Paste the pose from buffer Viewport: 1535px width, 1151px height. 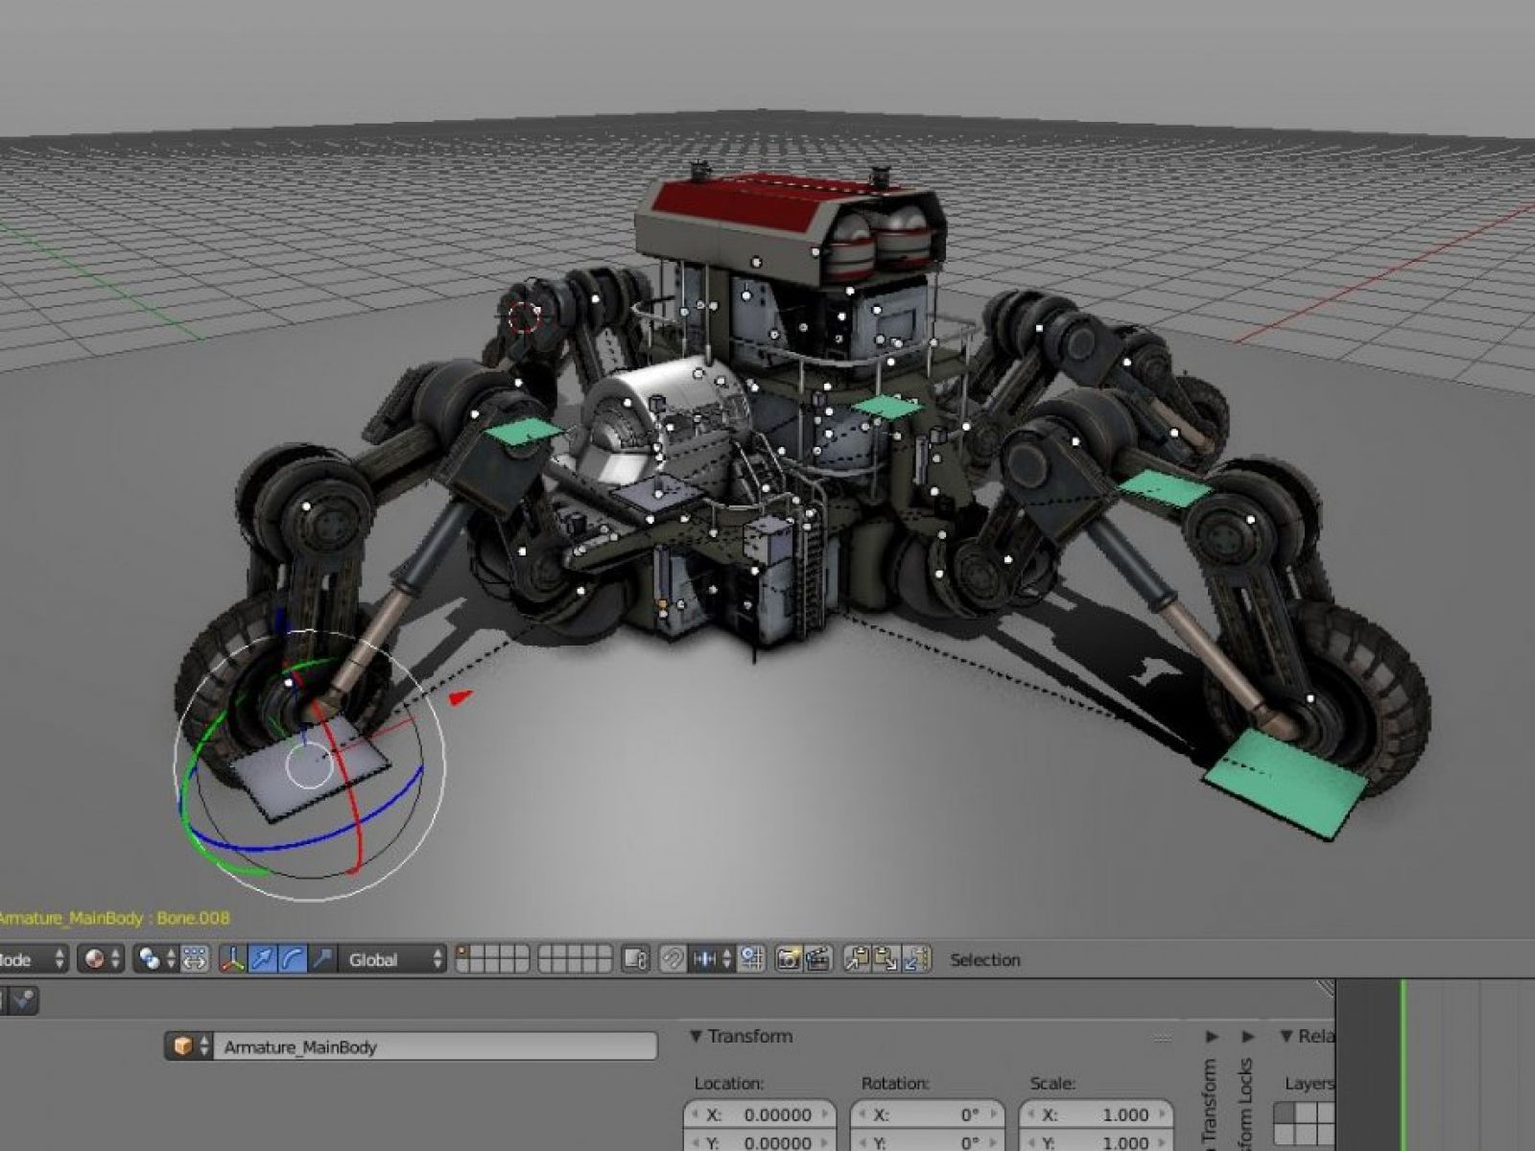coord(886,958)
